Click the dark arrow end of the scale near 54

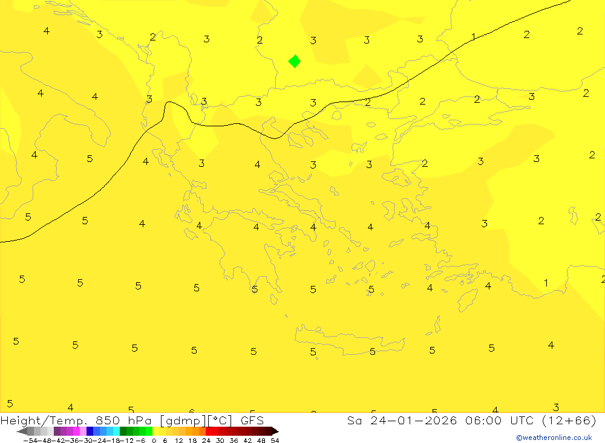pyautogui.click(x=275, y=431)
